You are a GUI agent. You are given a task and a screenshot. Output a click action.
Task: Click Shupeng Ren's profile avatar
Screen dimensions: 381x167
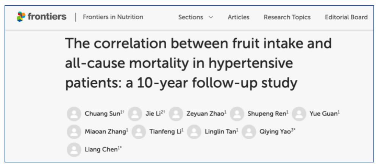[x=237, y=114]
